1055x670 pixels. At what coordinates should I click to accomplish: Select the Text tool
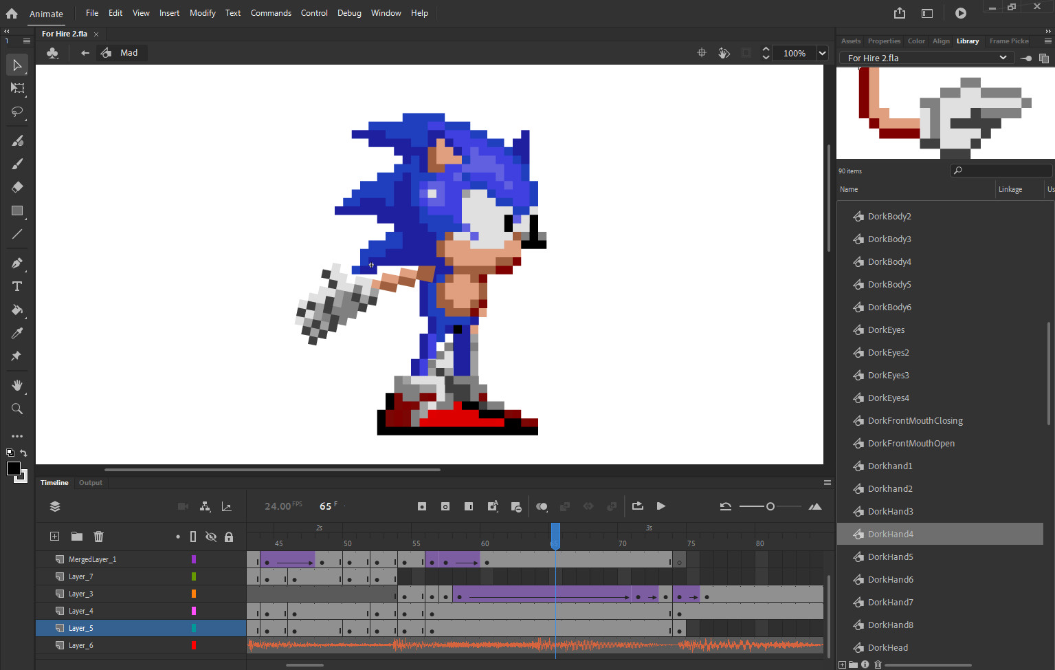(x=17, y=286)
